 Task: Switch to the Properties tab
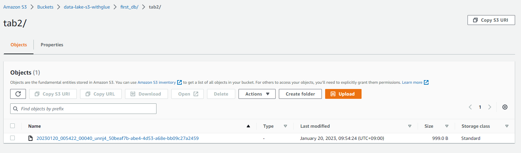(52, 45)
